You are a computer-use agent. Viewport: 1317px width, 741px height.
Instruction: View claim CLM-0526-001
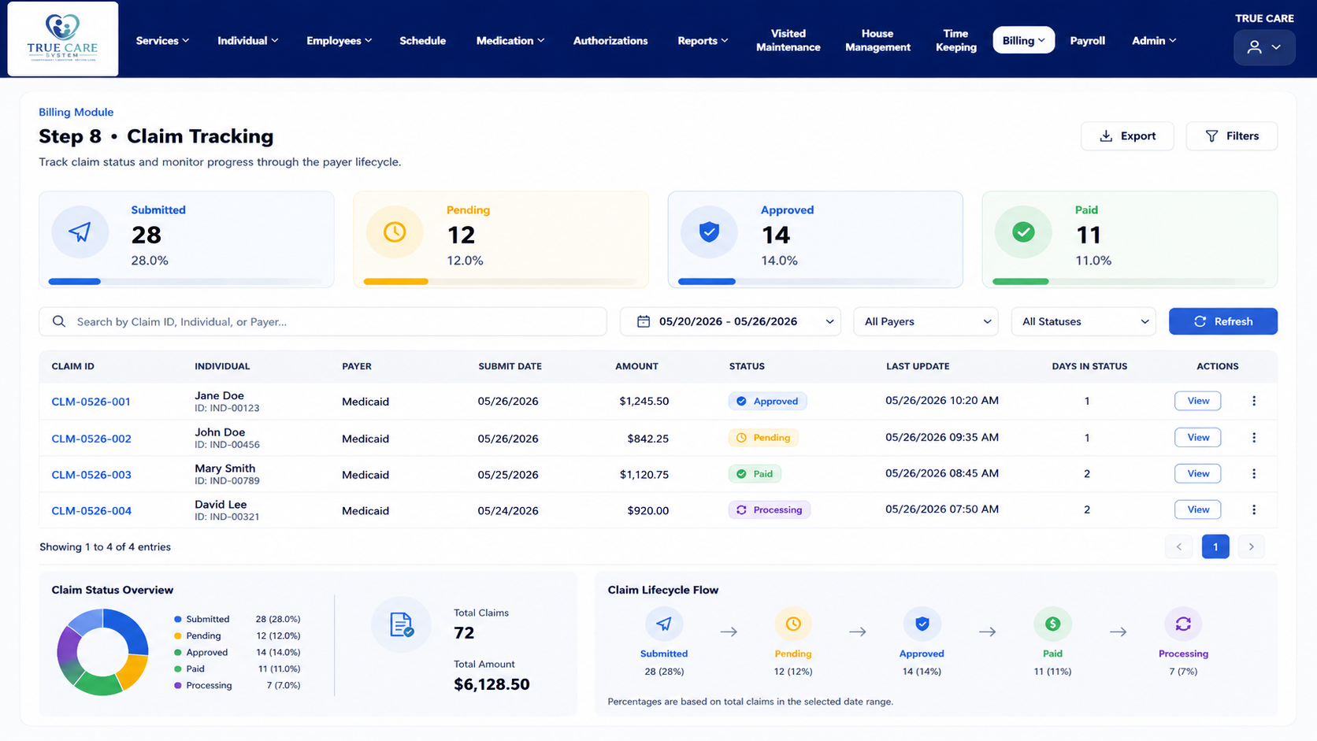[x=1197, y=401]
